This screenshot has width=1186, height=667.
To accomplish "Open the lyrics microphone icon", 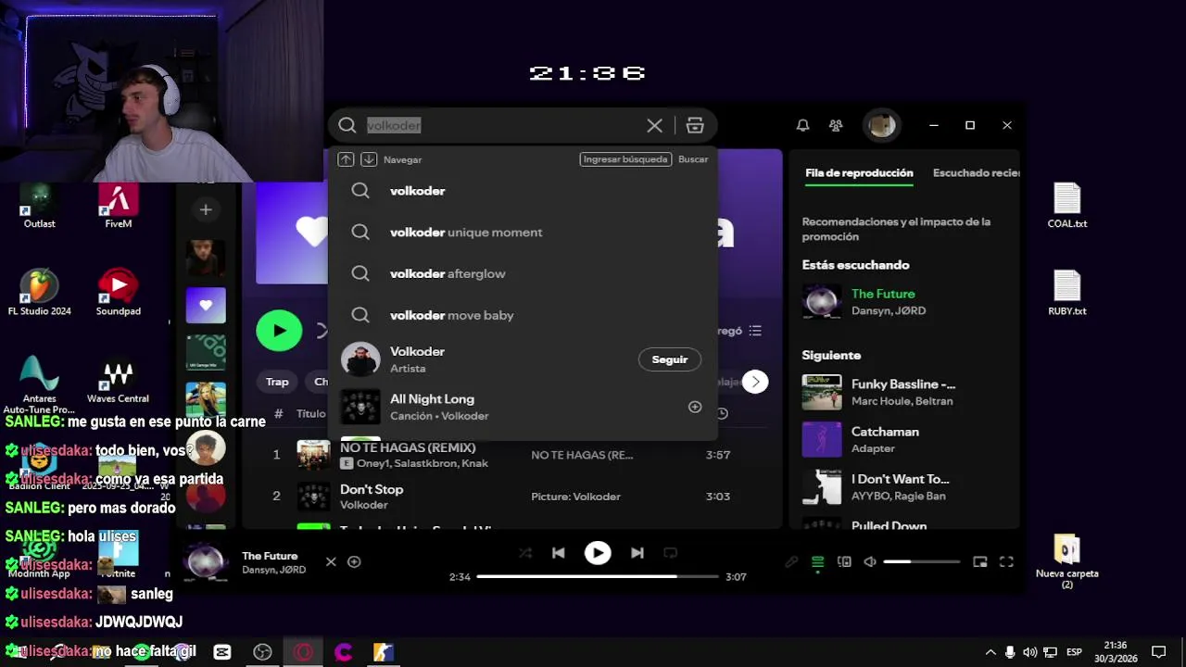I will (x=791, y=561).
